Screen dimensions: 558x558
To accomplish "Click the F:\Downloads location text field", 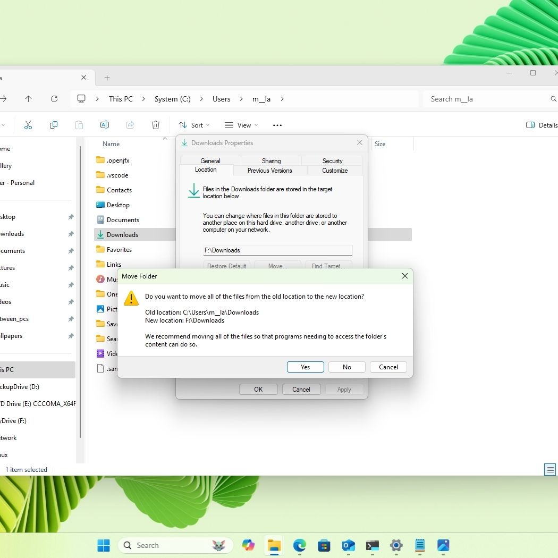I will (277, 250).
